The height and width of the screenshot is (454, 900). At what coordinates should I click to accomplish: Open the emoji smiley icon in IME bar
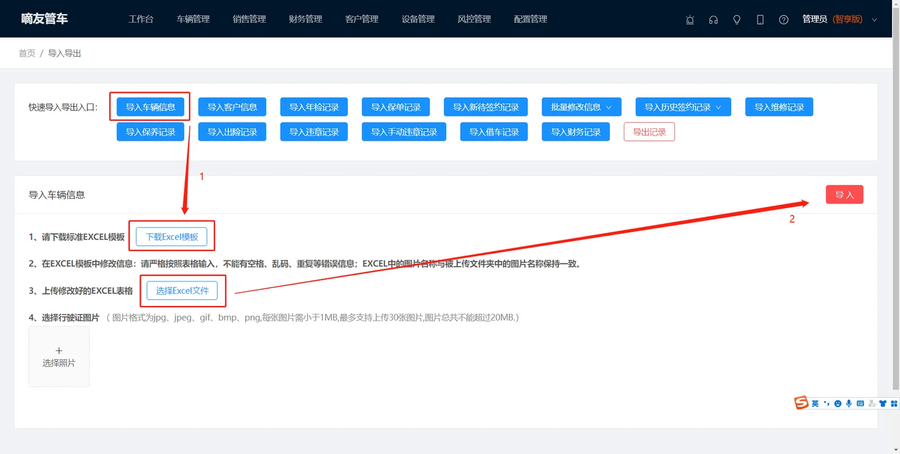coord(838,403)
